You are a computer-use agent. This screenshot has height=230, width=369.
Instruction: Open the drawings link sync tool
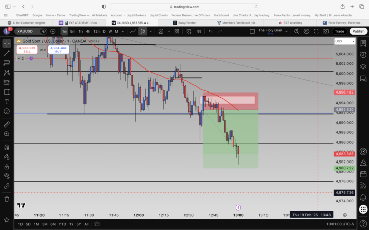[x=7, y=186]
